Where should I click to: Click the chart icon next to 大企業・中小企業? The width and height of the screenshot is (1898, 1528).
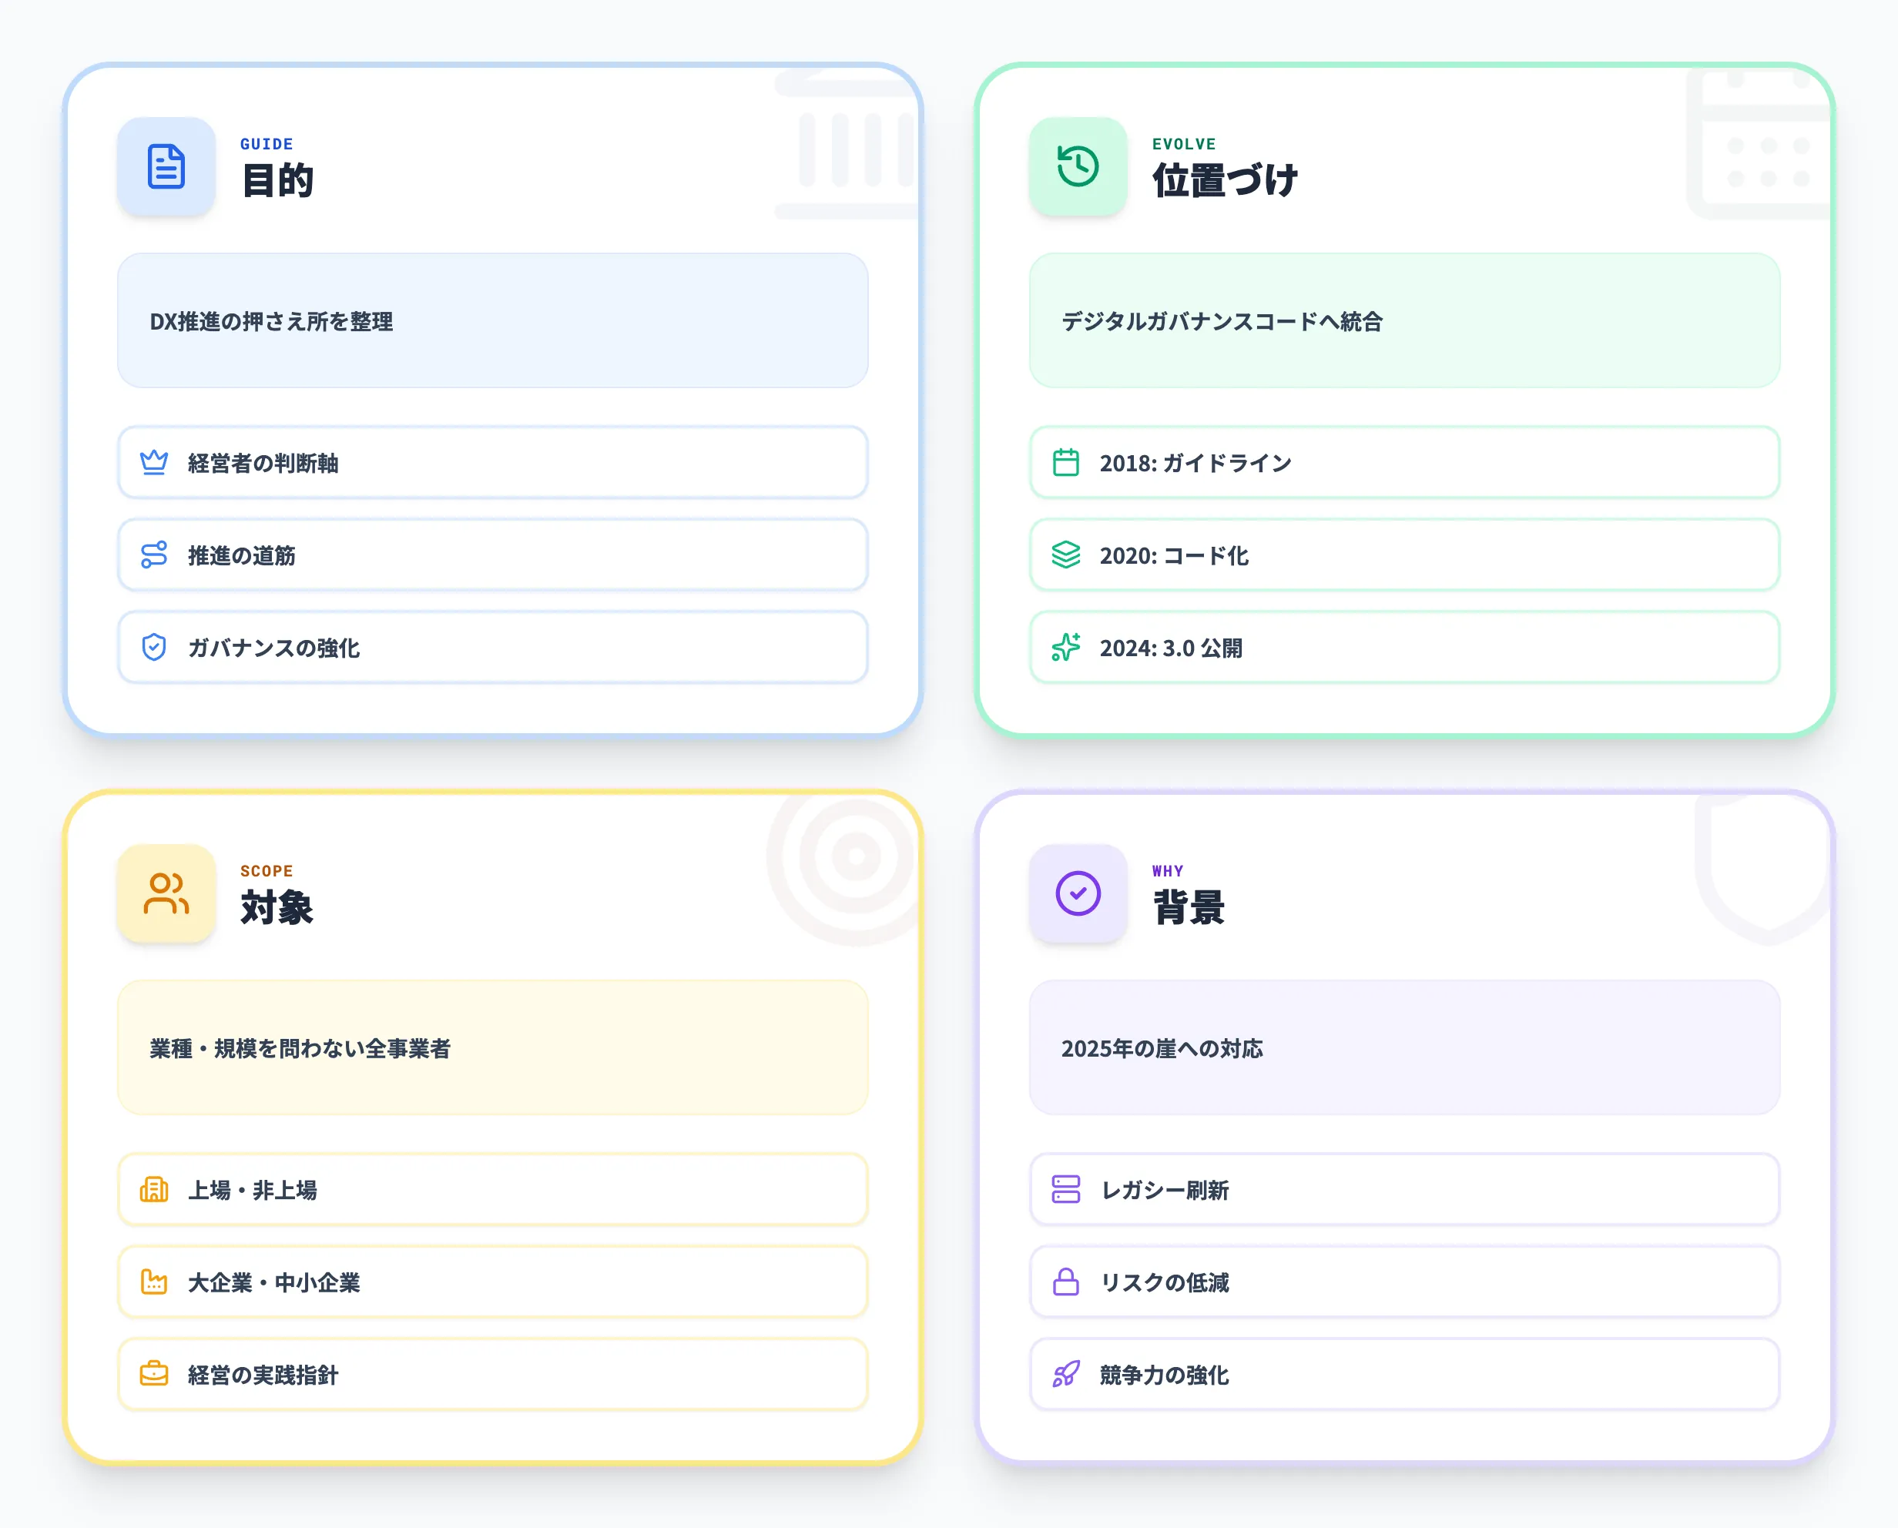pyautogui.click(x=155, y=1282)
